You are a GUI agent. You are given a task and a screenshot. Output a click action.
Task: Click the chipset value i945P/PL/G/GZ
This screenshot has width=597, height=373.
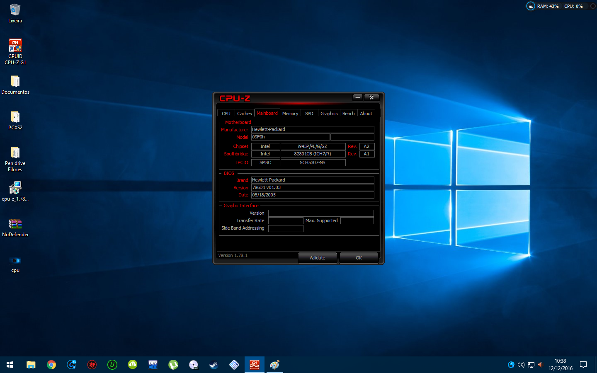tap(313, 146)
